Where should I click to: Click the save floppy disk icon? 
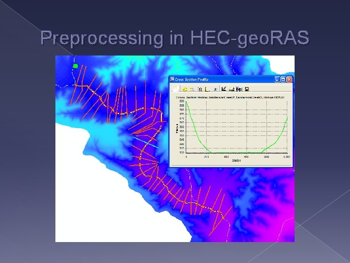click(x=247, y=89)
